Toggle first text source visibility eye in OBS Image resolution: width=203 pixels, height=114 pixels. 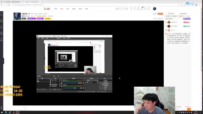pos(60,80)
